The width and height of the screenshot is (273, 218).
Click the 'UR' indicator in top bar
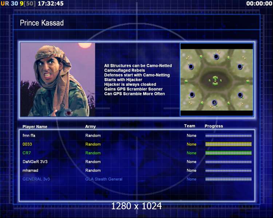[x=5, y=3]
